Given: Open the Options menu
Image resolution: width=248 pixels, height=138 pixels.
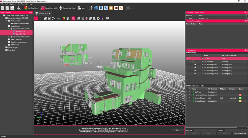Looking at the screenshot, I should click(x=13, y=4).
